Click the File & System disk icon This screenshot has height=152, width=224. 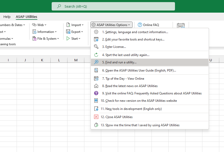tap(35, 38)
